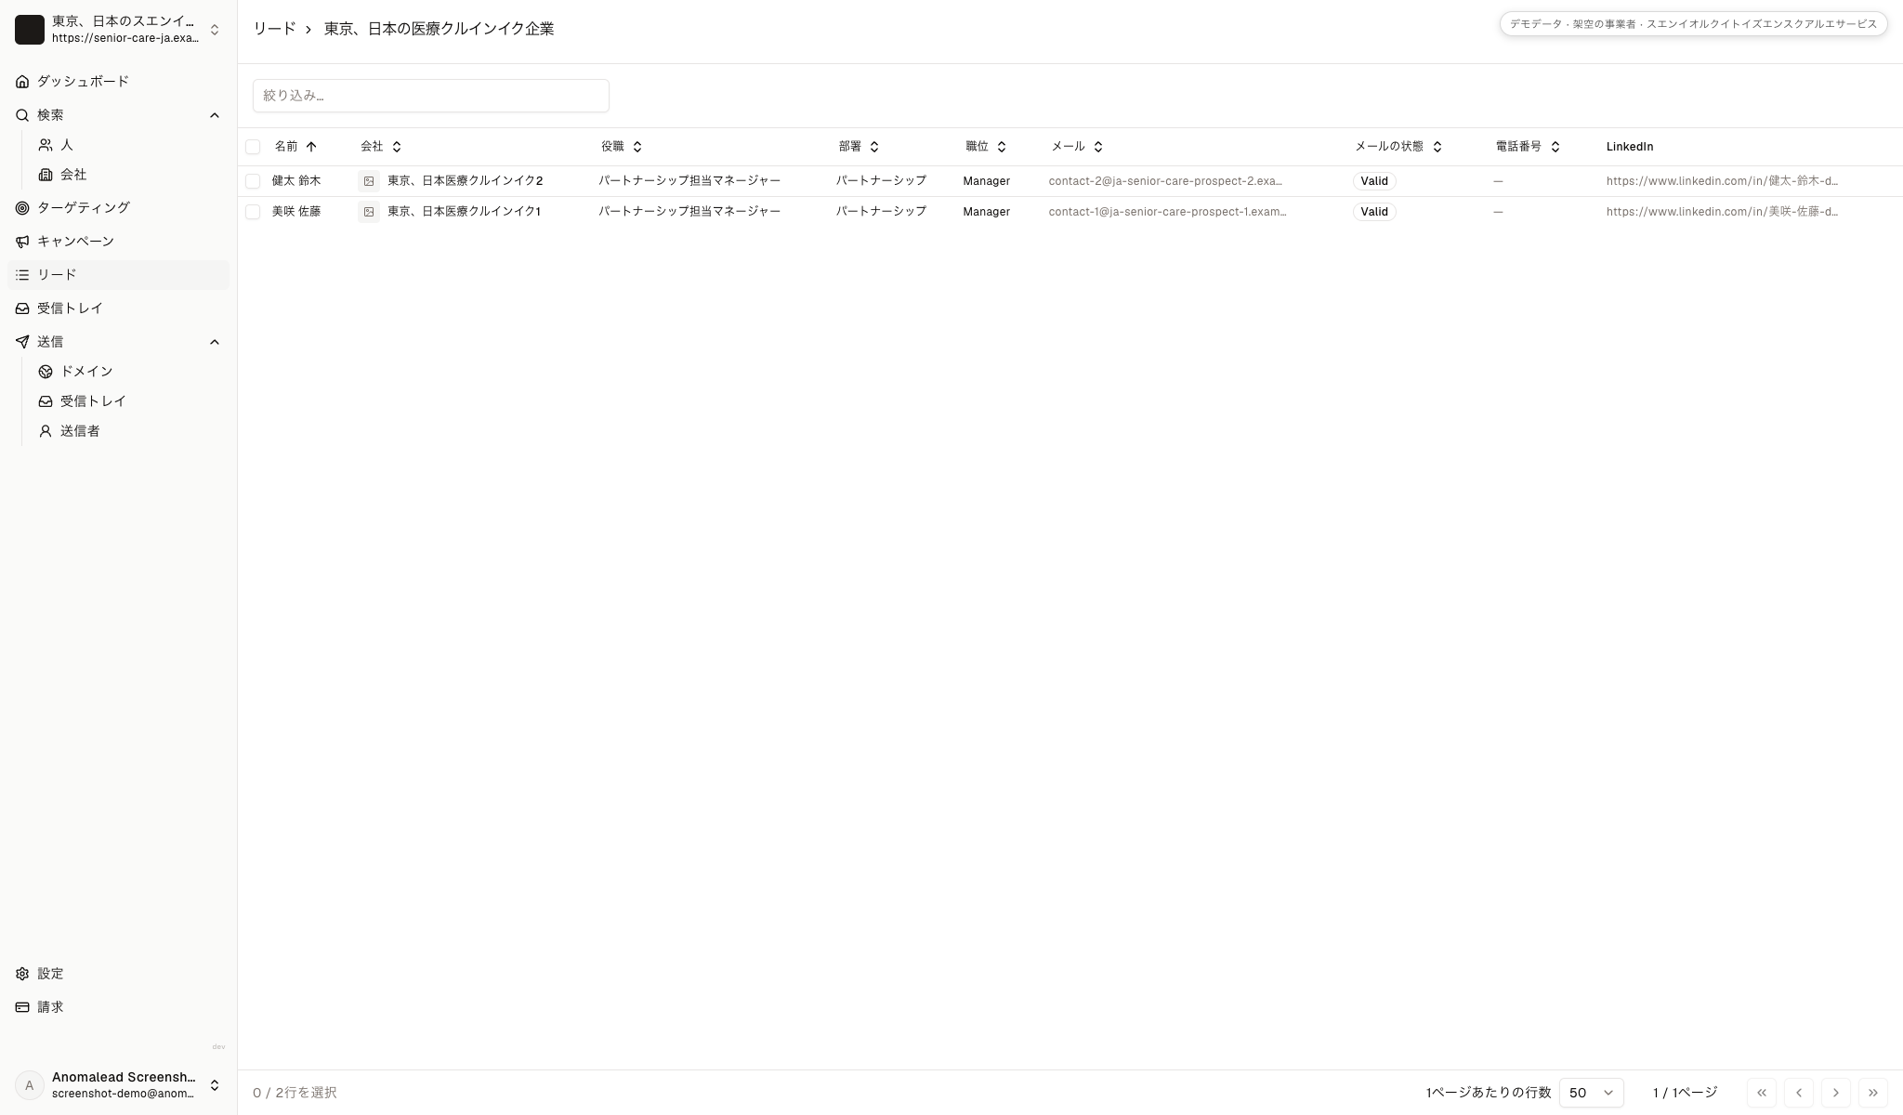
Task: Collapse the 検索 sidebar section
Action: click(215, 115)
